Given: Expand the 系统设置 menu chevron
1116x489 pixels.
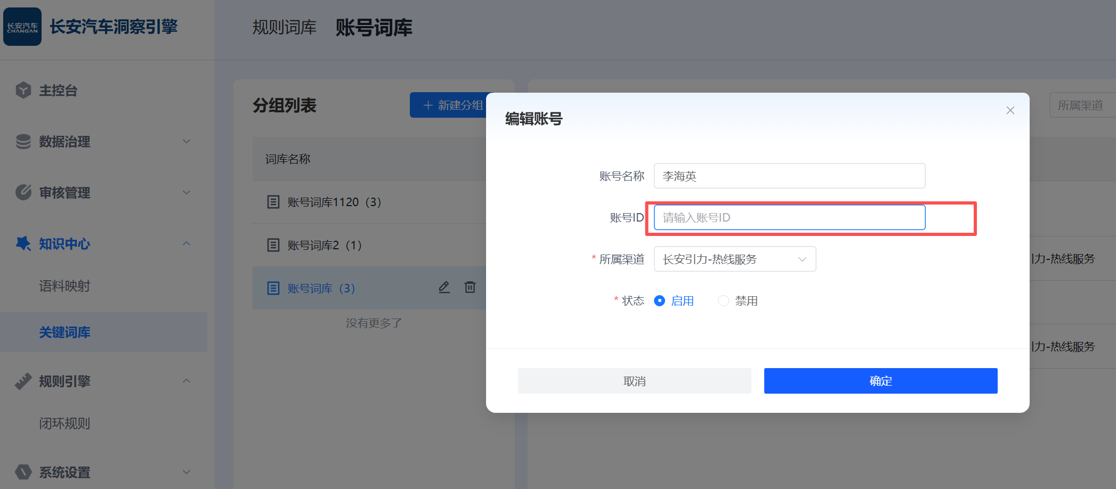Looking at the screenshot, I should (x=187, y=472).
